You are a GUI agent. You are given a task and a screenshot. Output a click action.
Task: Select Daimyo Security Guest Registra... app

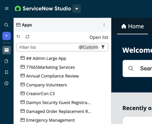(x=55, y=102)
